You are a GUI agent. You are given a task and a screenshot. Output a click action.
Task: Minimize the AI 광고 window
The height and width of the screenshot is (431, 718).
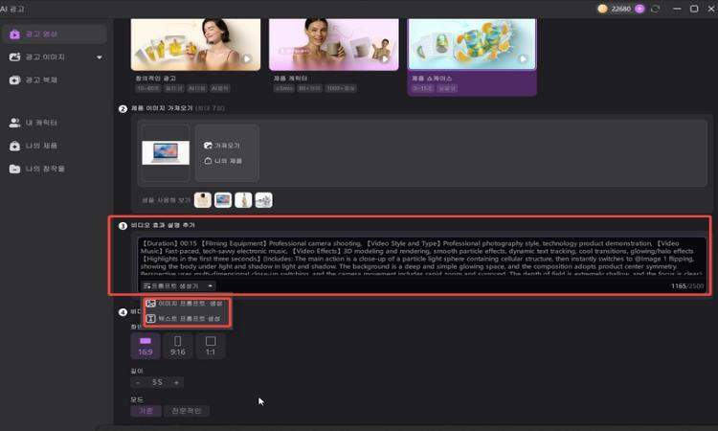[677, 9]
